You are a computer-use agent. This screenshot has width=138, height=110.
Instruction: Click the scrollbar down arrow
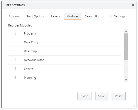126,79
